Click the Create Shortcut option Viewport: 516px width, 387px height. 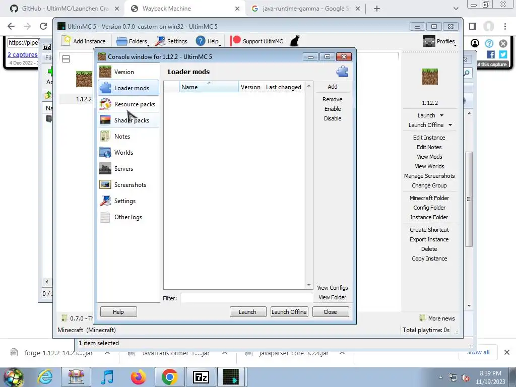click(429, 230)
